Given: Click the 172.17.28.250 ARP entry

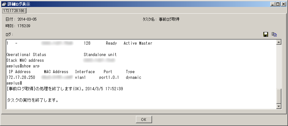Looking at the screenshot, I should coord(21,78).
